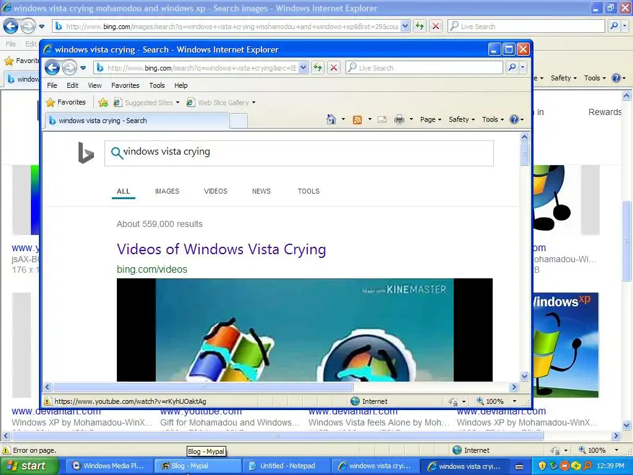
Task: Open the File menu in front window
Action: point(52,85)
